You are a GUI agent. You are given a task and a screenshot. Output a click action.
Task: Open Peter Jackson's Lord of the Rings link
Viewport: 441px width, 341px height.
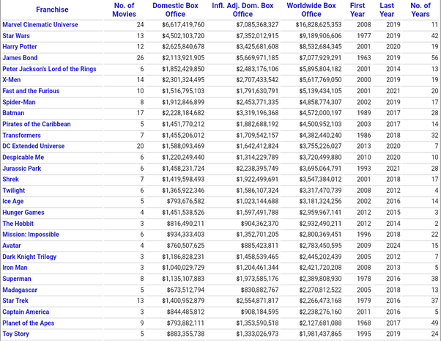click(49, 69)
